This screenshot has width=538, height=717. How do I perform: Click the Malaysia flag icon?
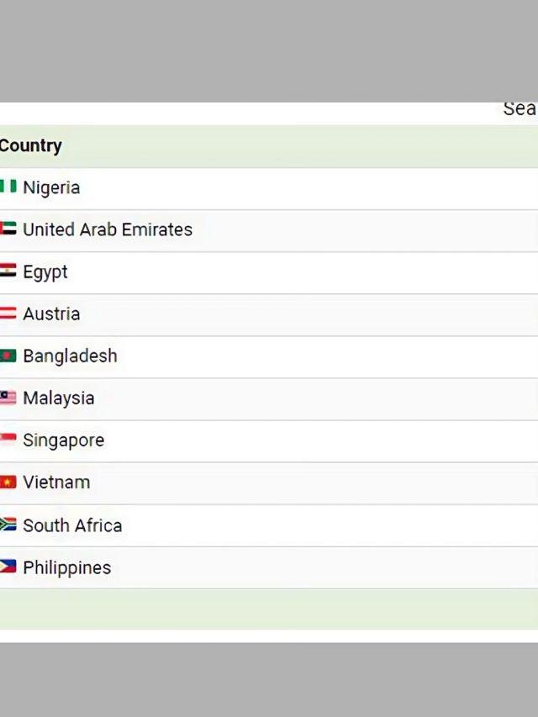tap(8, 398)
